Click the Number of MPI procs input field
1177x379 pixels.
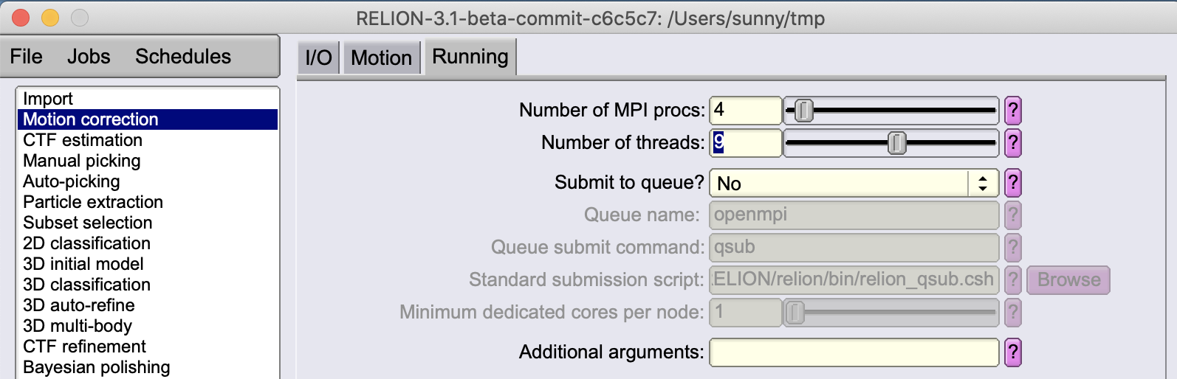[x=745, y=111]
